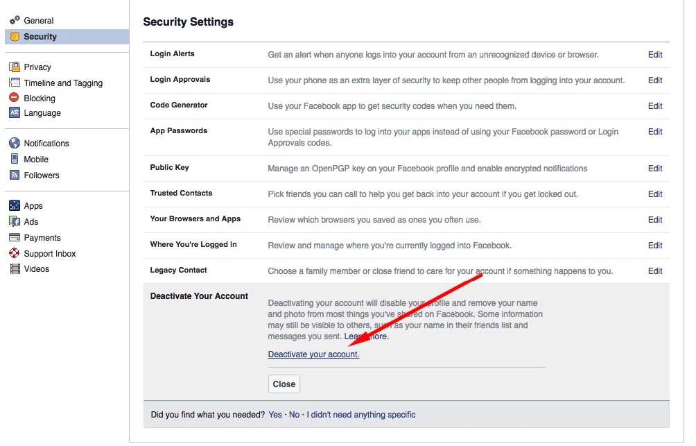This screenshot has height=446, width=696.
Task: Expand Login Alerts with Edit
Action: [655, 55]
